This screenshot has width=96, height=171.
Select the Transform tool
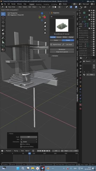(x=3, y=34)
